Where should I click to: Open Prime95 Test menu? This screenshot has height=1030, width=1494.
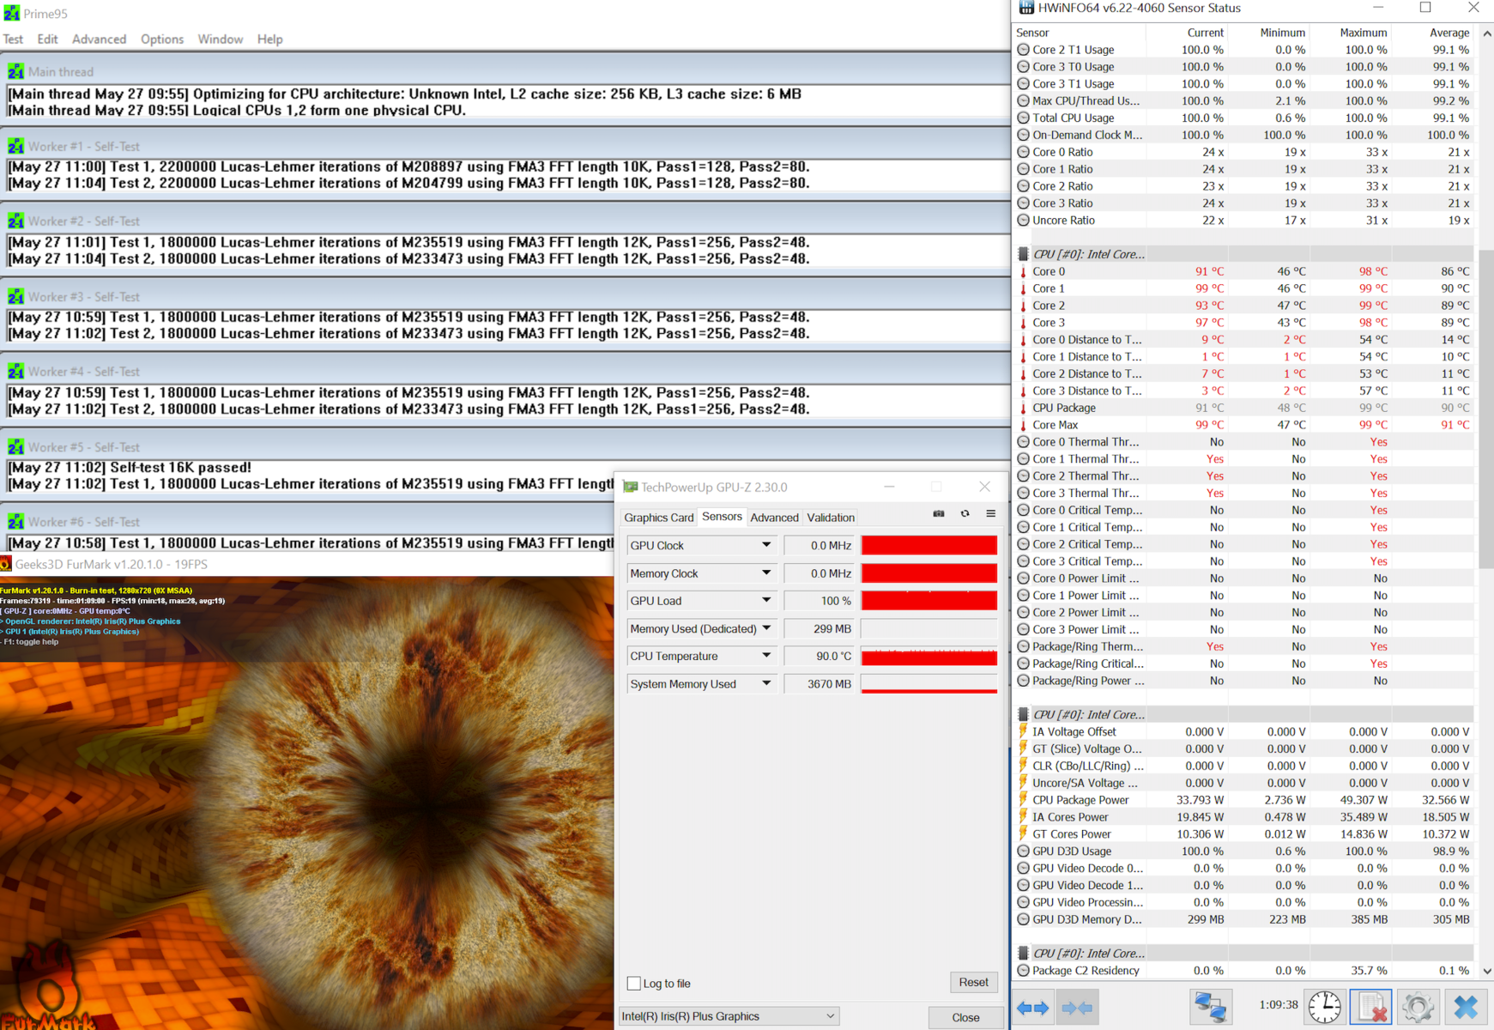13,39
